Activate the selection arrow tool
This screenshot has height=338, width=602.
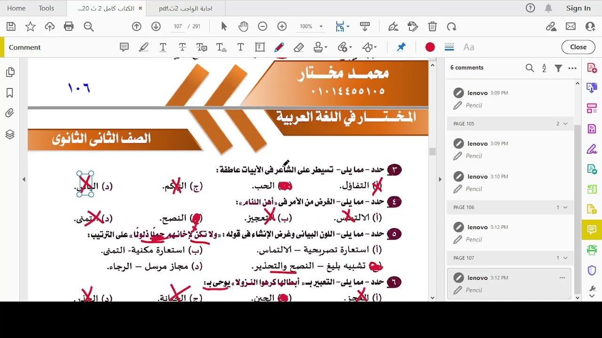224,27
